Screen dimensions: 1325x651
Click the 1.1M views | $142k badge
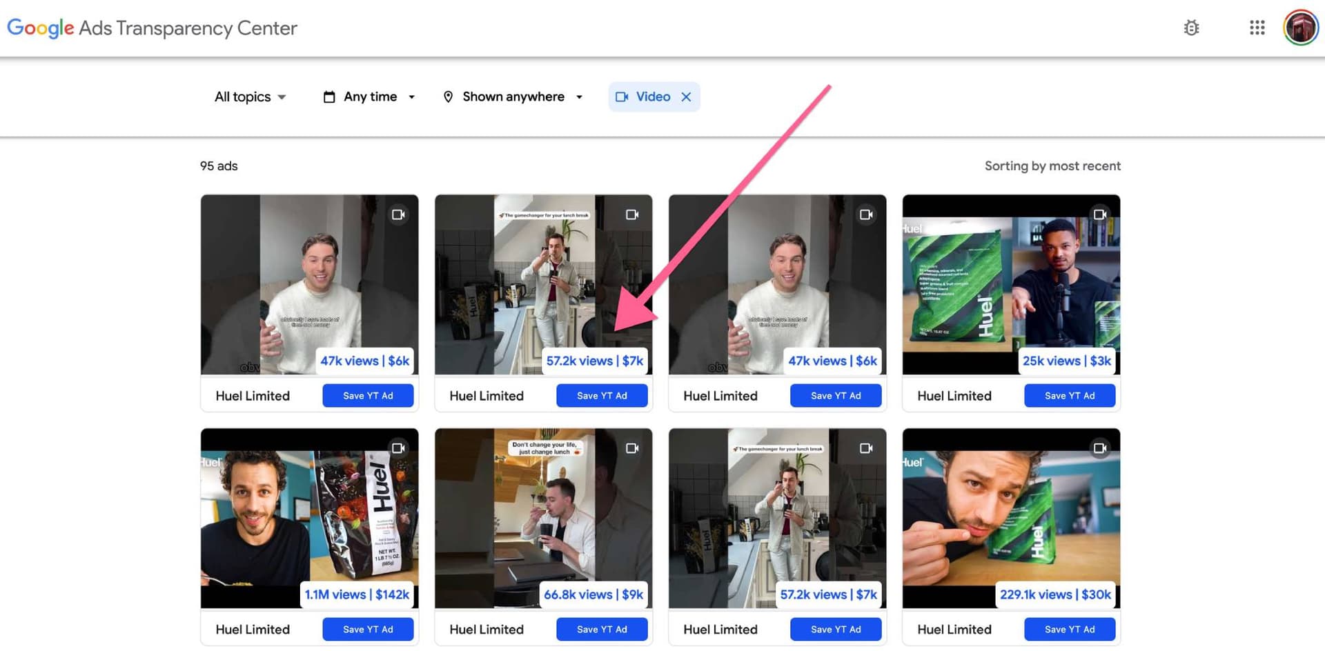[357, 594]
